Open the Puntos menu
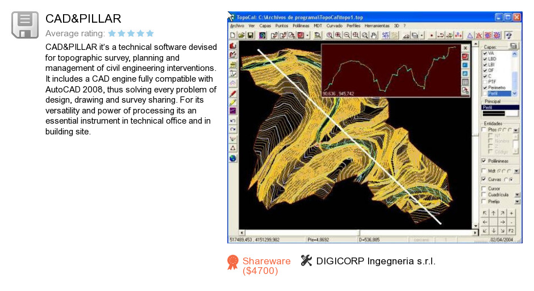Viewport: 534px width, 291px height. pos(282,26)
